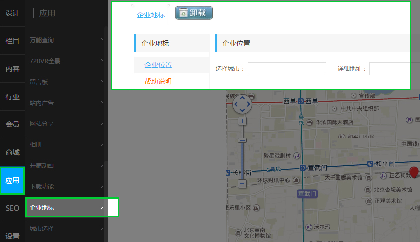Click the 沃尔玛 shopping icon on map
420x242 pixels.
pyautogui.click(x=308, y=226)
